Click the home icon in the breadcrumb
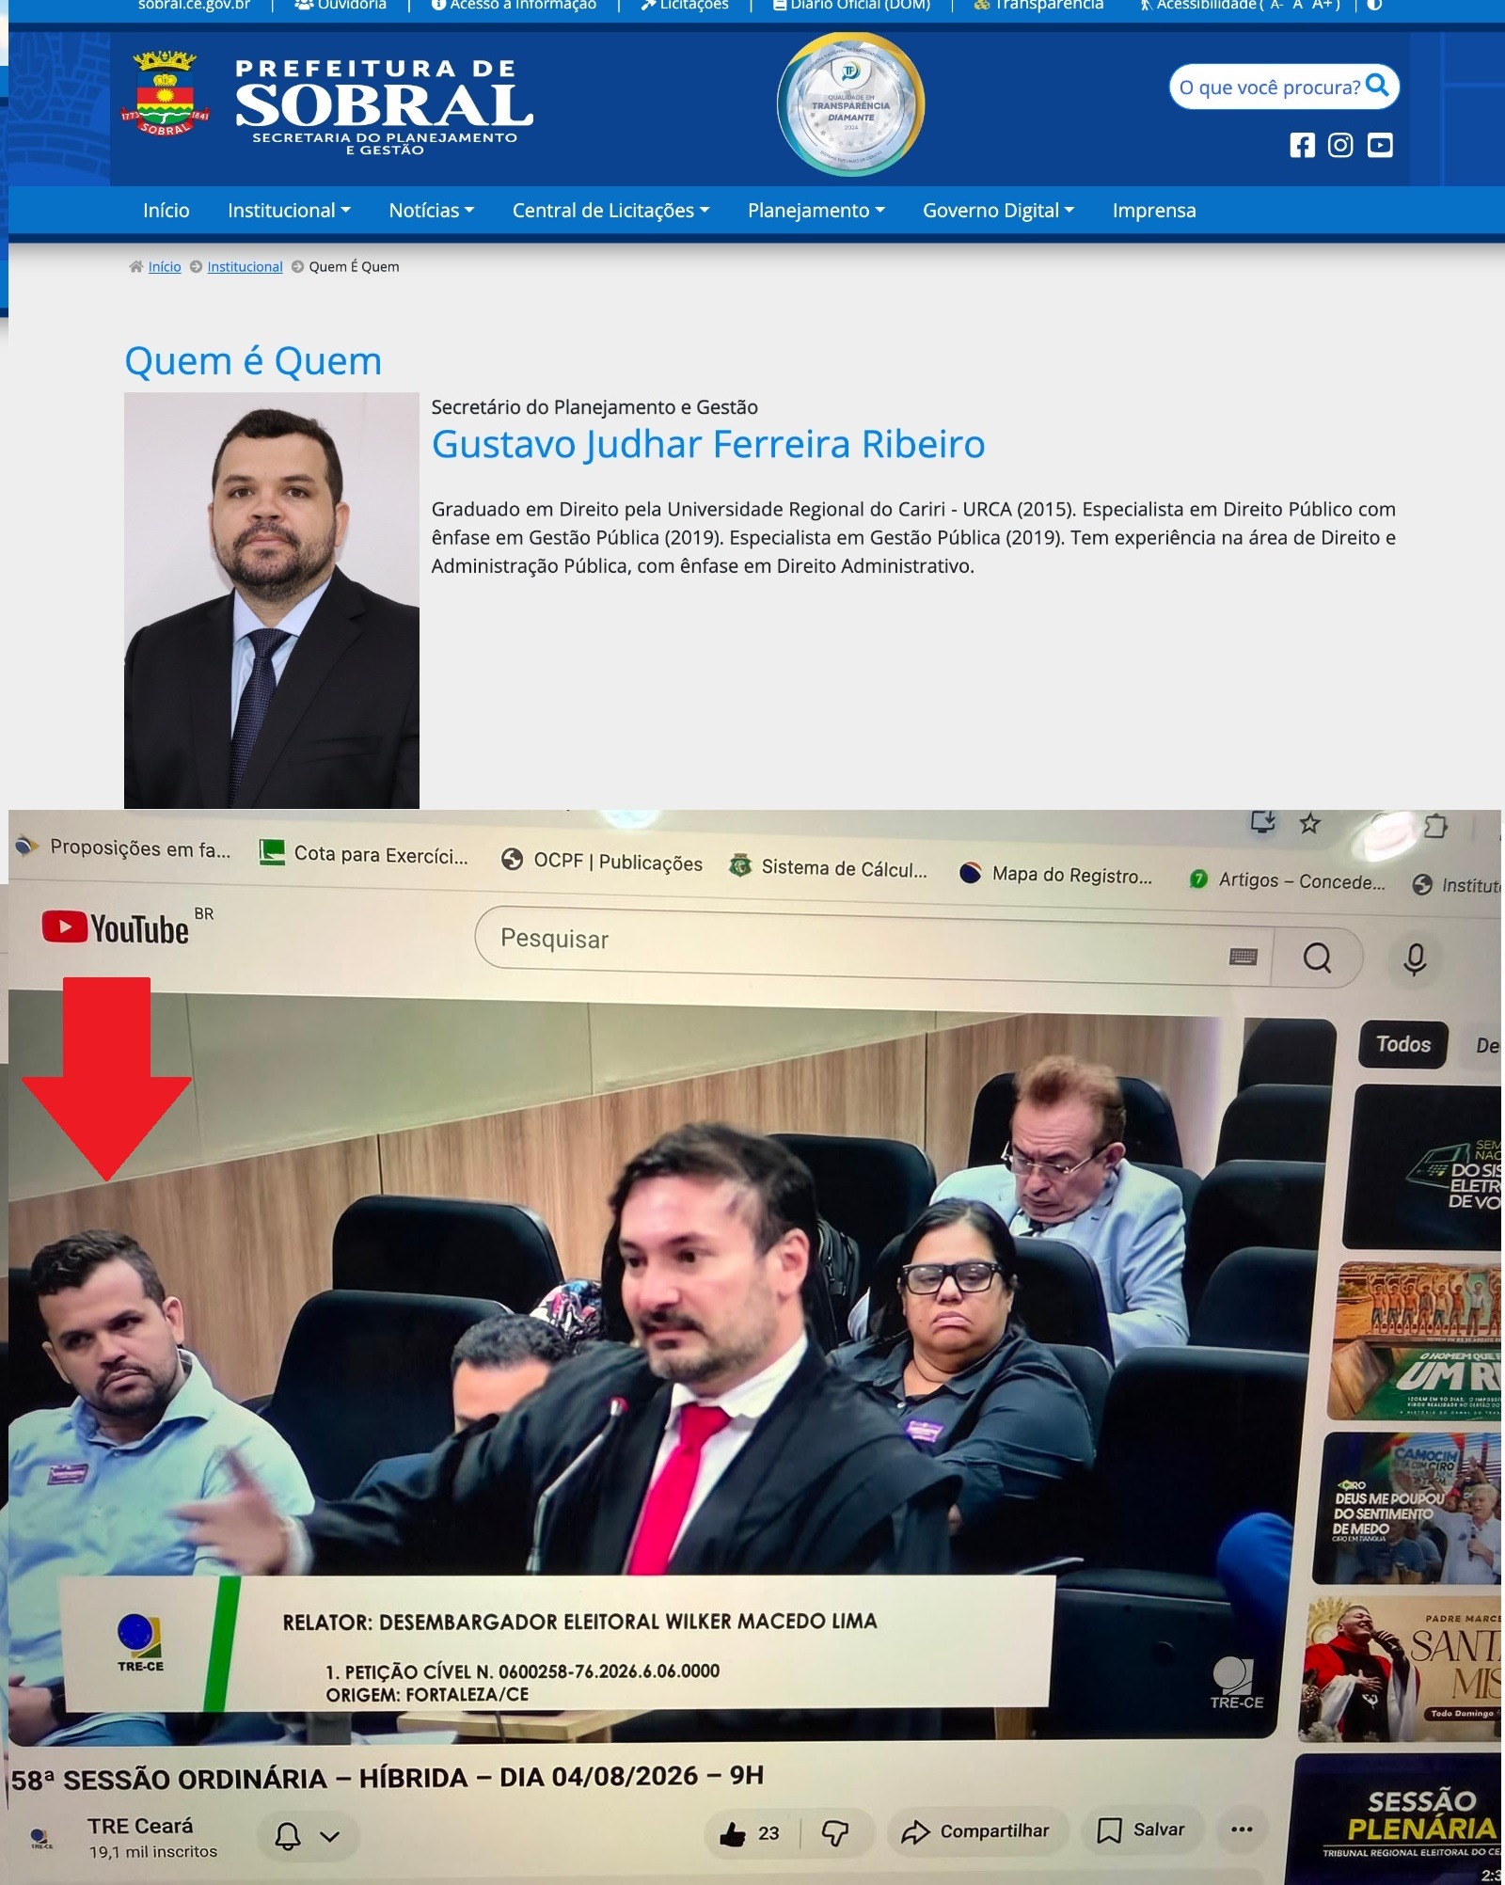 tap(136, 266)
